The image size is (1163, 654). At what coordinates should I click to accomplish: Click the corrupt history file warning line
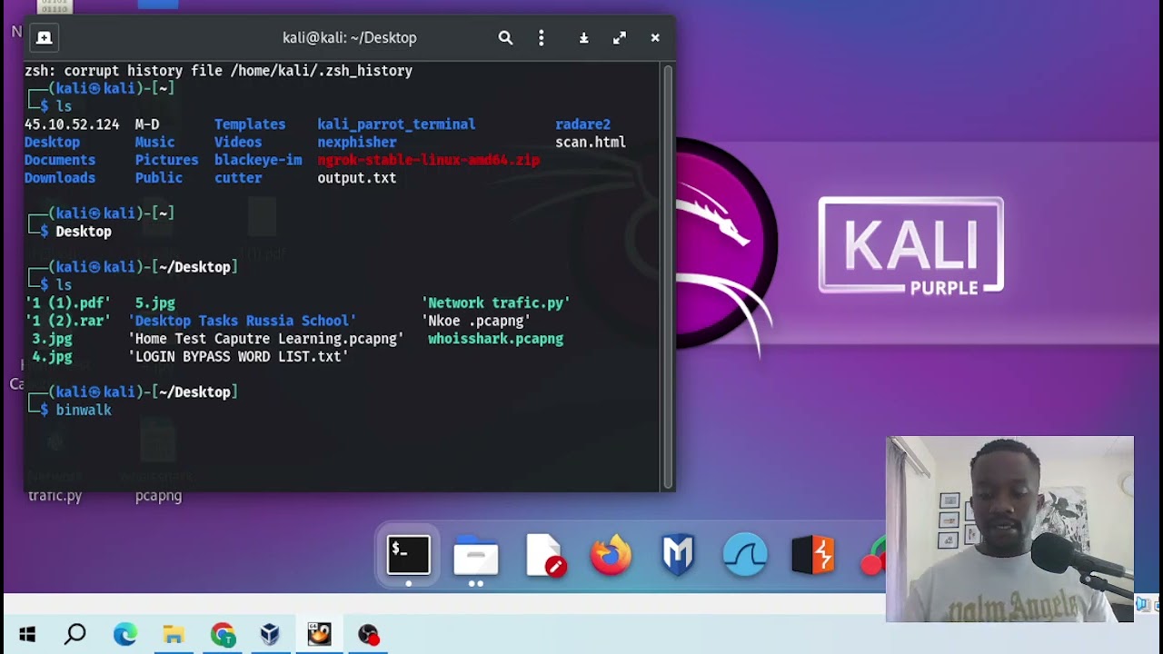[218, 71]
